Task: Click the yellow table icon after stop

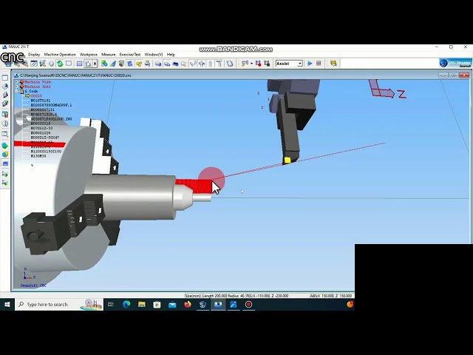Action: (333, 64)
